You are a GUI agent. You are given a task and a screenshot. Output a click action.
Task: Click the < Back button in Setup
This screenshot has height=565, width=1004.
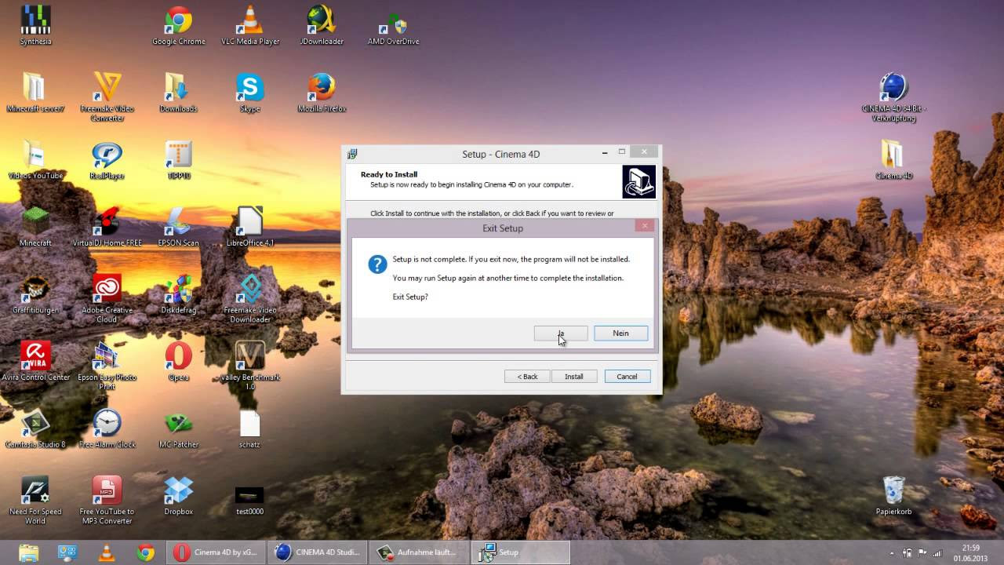pos(527,377)
